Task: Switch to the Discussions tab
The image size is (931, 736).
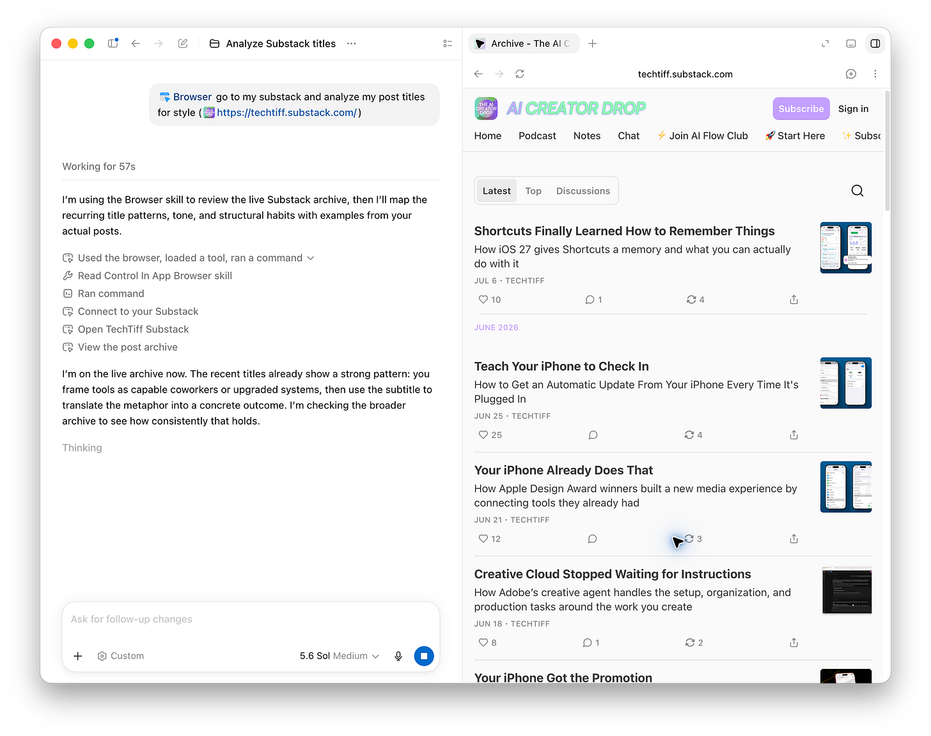Action: click(x=583, y=191)
